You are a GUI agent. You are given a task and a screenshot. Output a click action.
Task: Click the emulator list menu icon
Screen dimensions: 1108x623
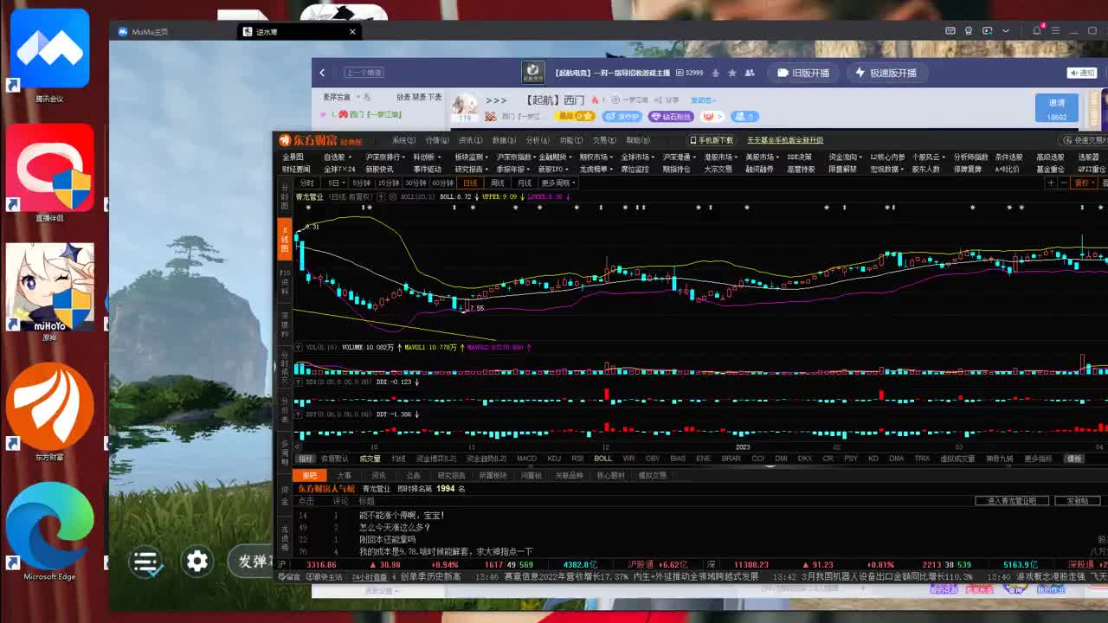pos(146,562)
